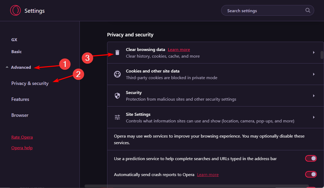This screenshot has width=324, height=188.
Task: Open Browser section in sidebar
Action: (x=20, y=115)
